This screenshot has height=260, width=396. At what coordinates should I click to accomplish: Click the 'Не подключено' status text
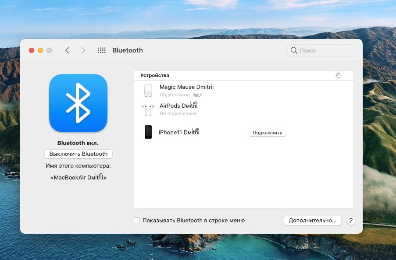click(178, 113)
